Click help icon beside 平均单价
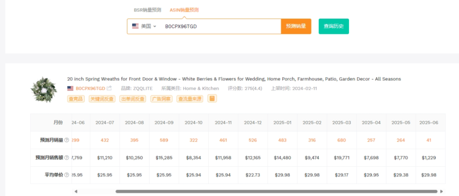This screenshot has height=196, width=459. [x=67, y=175]
